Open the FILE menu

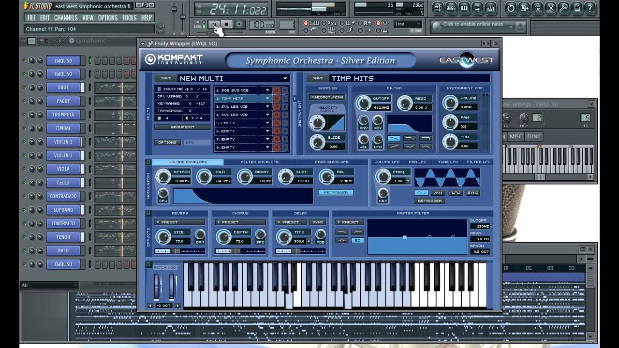[x=31, y=17]
